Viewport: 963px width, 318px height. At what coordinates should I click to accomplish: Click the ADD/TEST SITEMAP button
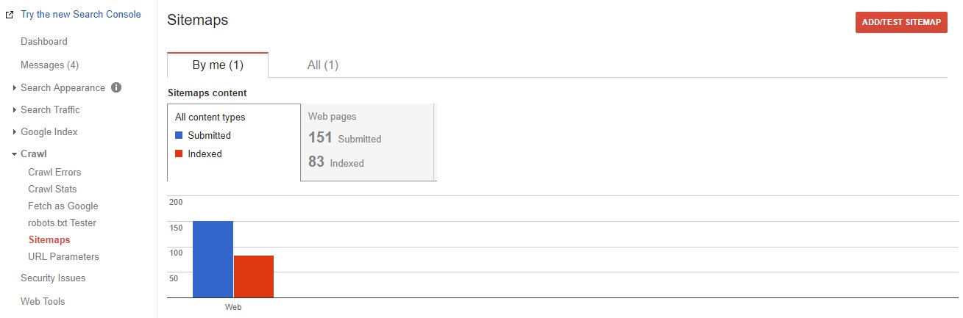coord(901,22)
